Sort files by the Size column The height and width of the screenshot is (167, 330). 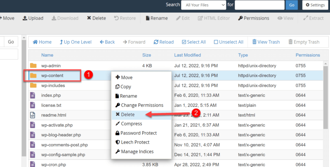(146, 55)
